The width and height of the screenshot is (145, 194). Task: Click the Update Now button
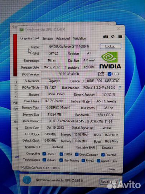[109, 181]
